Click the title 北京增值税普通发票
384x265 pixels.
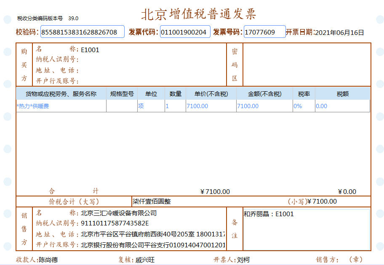point(199,14)
